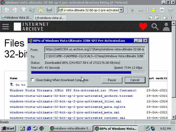
Task: Open the Internet Archive search magnifier
Action: tap(155, 27)
